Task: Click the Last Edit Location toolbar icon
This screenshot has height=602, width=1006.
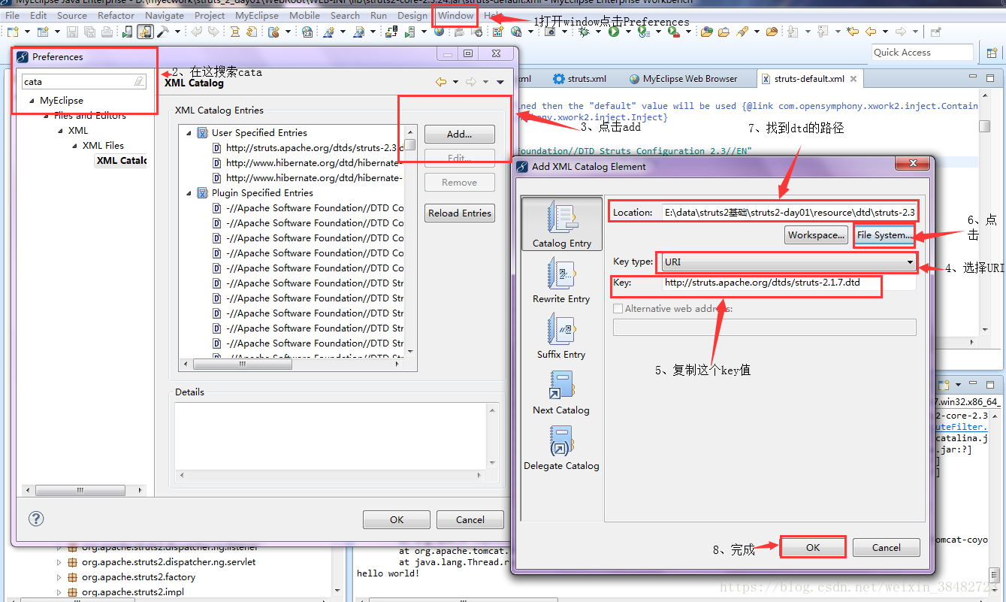Action: pos(852,32)
